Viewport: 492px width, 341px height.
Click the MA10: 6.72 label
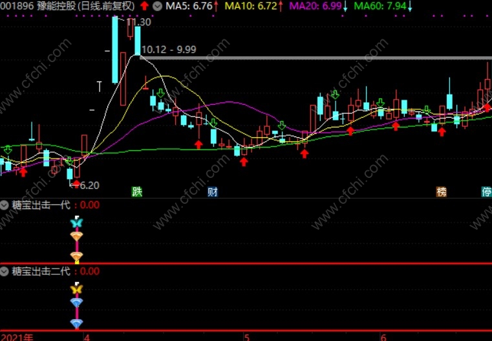[251, 6]
